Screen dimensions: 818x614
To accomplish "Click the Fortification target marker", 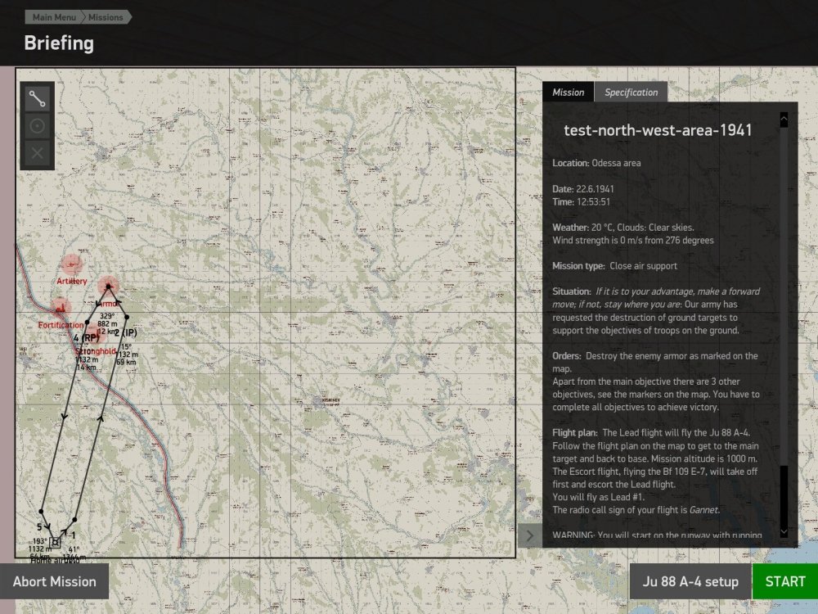I will pos(59,308).
